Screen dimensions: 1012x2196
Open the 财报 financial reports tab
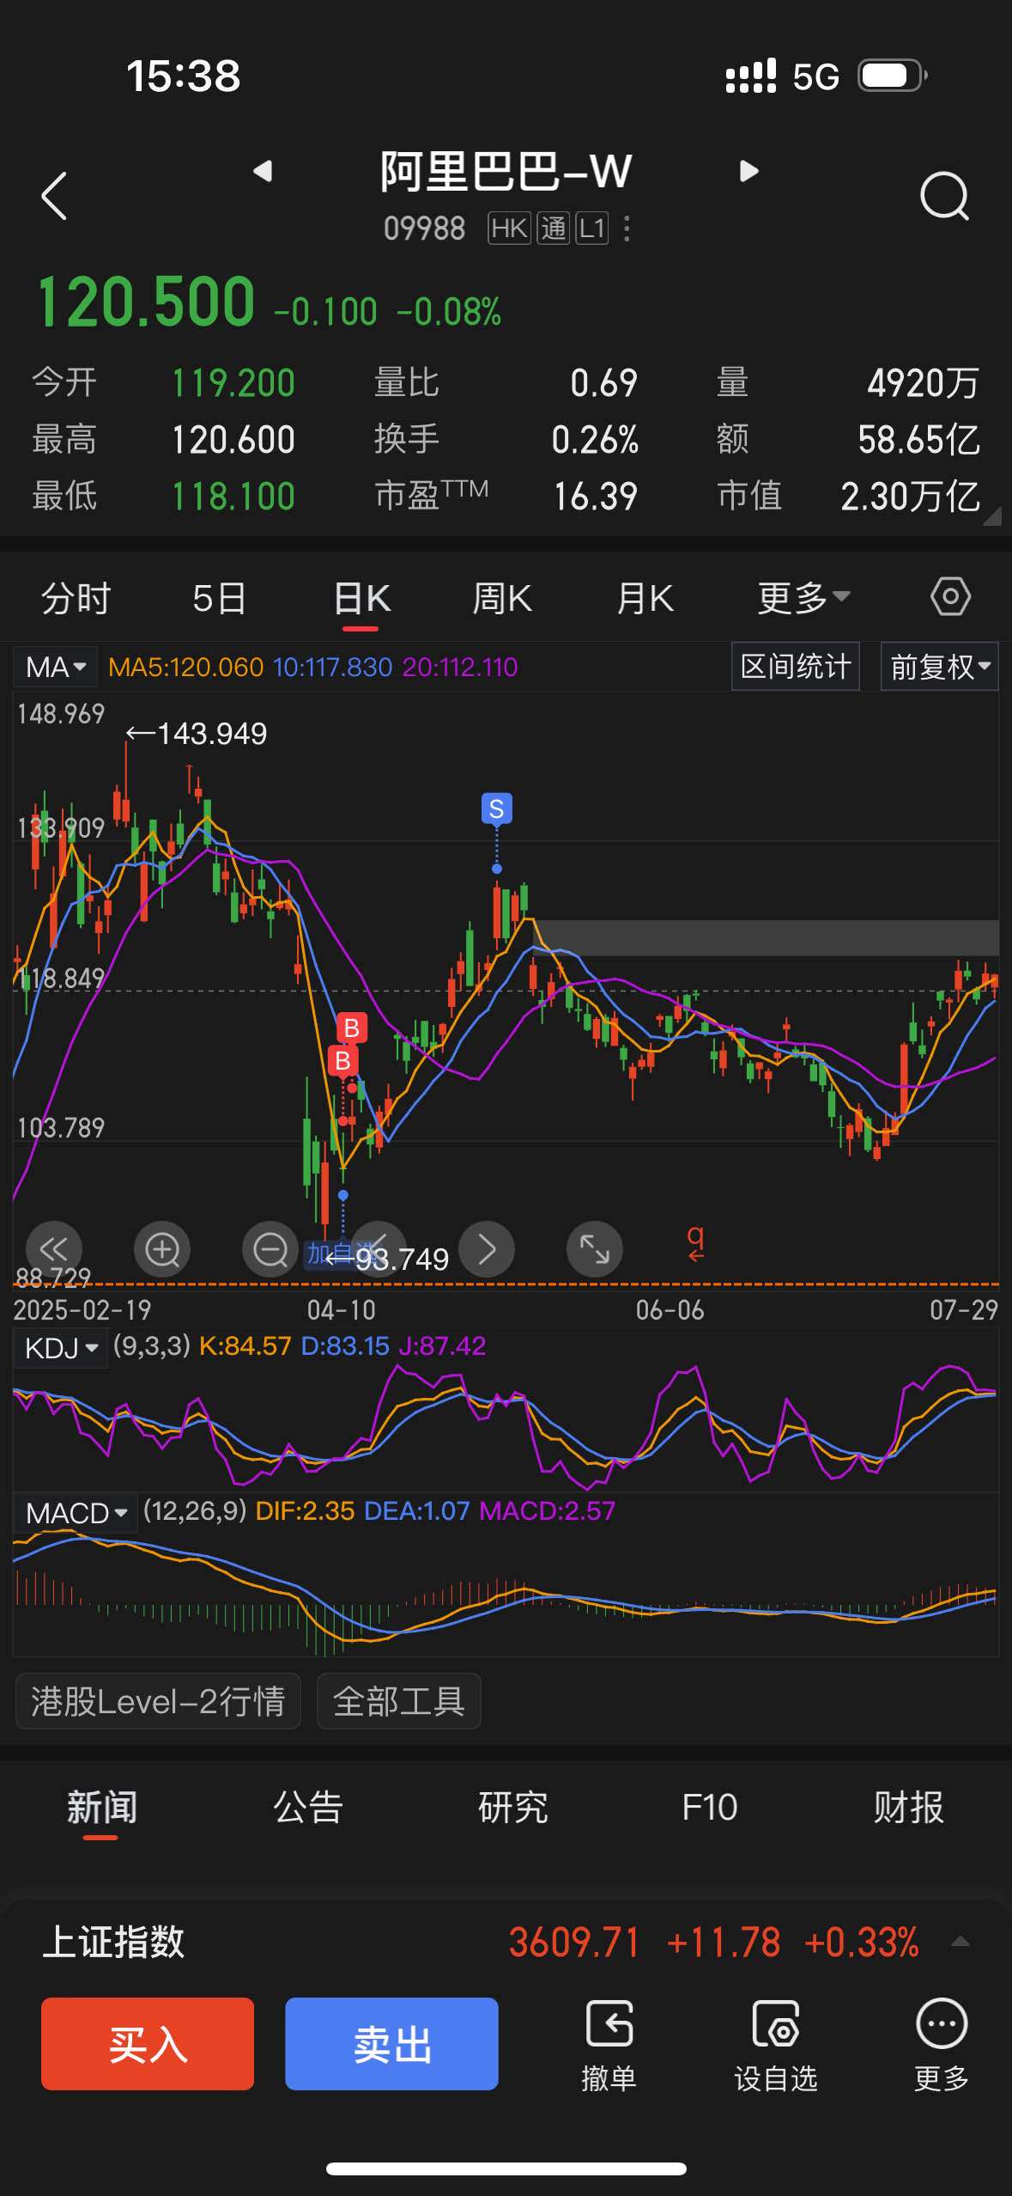(908, 1807)
